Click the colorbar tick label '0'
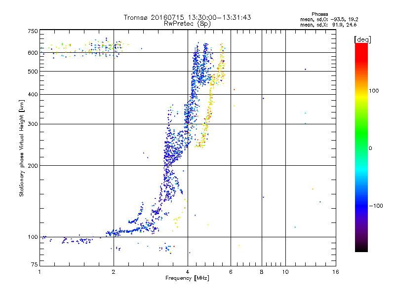This screenshot has height=296, width=395. [370, 148]
